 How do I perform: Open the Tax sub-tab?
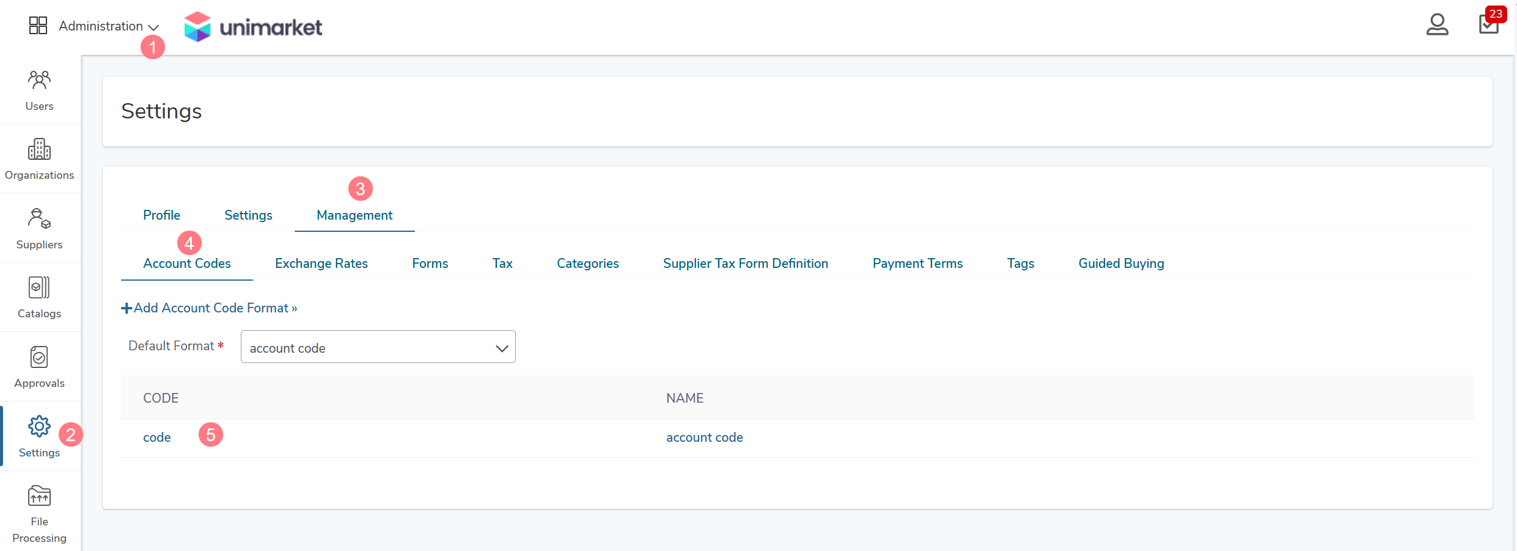click(x=502, y=263)
